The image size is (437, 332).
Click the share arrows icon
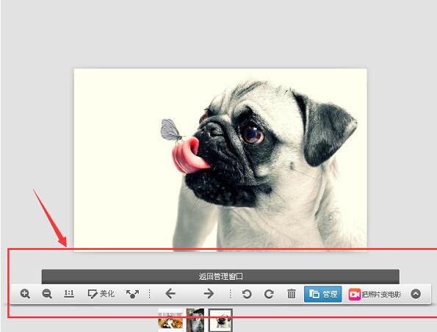point(132,294)
